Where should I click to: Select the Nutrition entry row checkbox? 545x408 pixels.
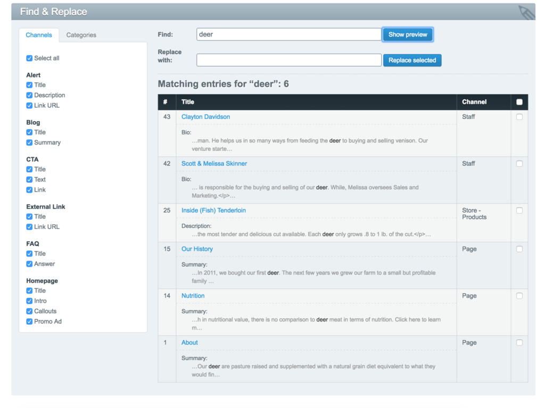tap(519, 296)
